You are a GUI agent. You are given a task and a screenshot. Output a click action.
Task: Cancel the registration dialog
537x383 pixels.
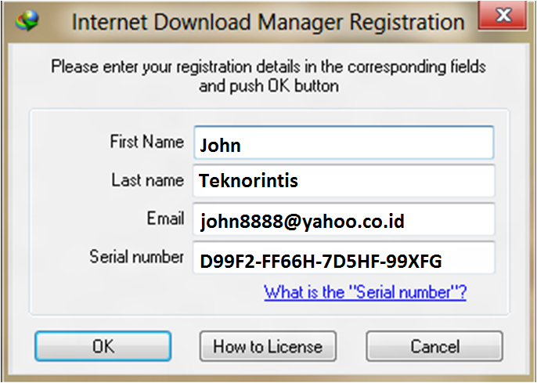(434, 346)
